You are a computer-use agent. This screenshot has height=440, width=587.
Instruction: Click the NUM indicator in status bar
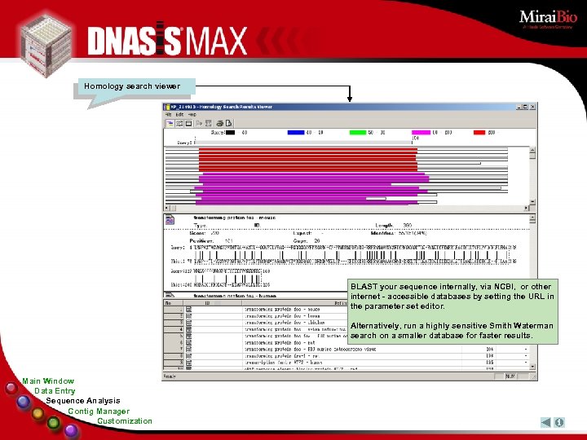click(x=510, y=376)
